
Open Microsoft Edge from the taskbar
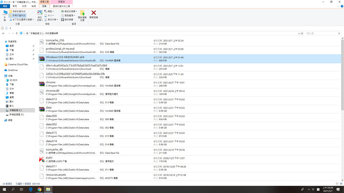click(31, 190)
